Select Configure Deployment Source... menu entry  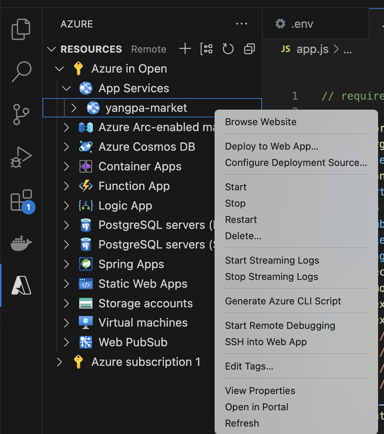coord(296,163)
